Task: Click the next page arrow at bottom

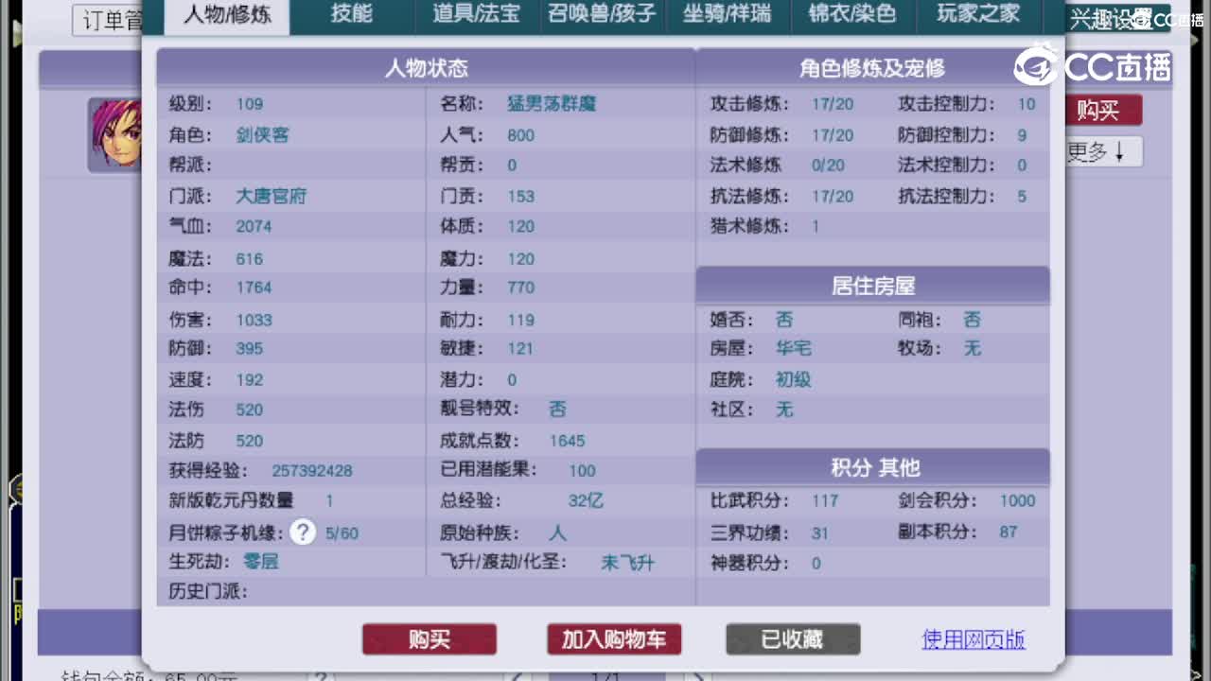Action: pos(698,677)
